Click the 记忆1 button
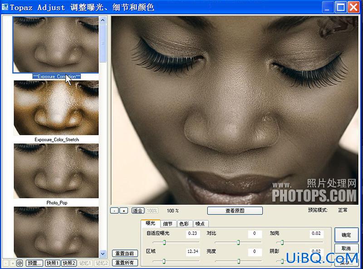 85,263
